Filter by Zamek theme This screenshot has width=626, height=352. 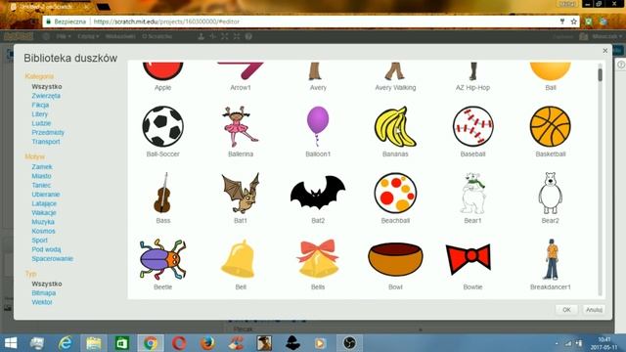42,167
